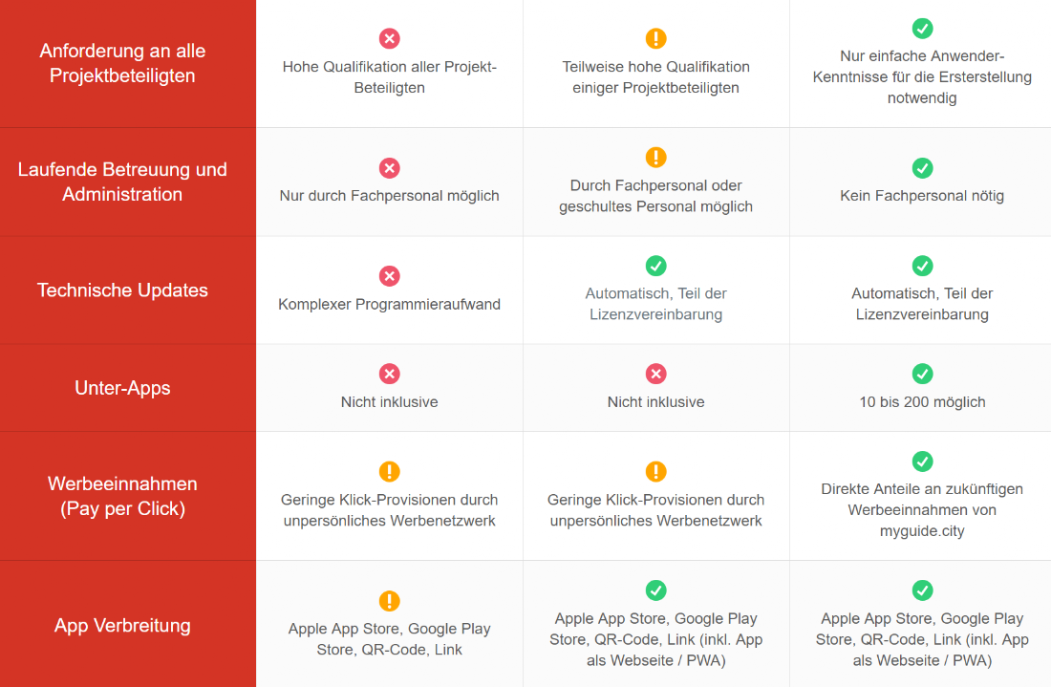Screen dimensions: 1051x687
Task: Click the 'myguide.city' text in Werbeeinnahmen row
Action: coord(922,531)
